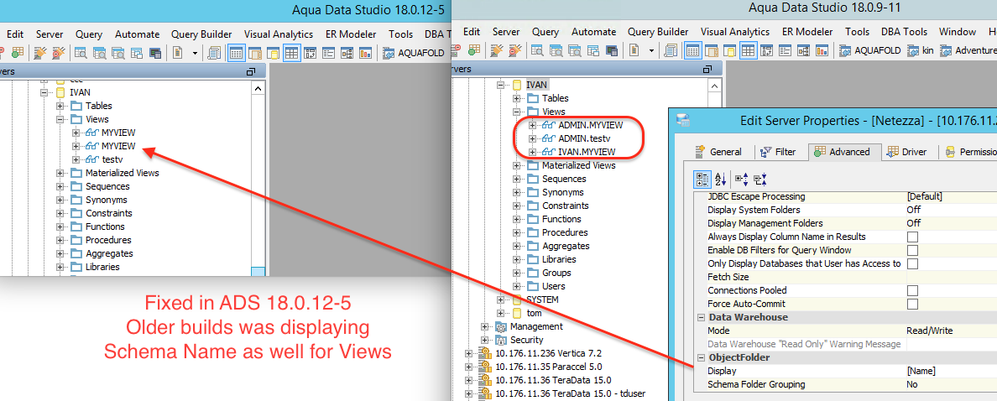The height and width of the screenshot is (401, 997).
Task: Expand the Management node in the right window
Action: [485, 326]
